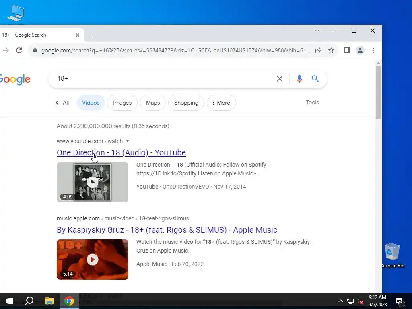
Task: Click the muted volume tray icon
Action: pos(360,301)
